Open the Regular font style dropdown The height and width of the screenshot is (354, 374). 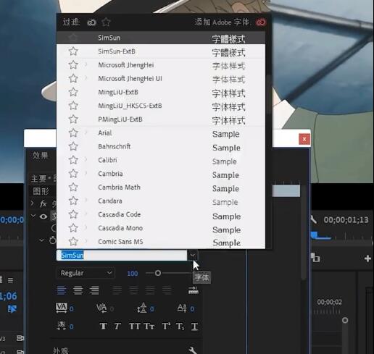click(86, 273)
